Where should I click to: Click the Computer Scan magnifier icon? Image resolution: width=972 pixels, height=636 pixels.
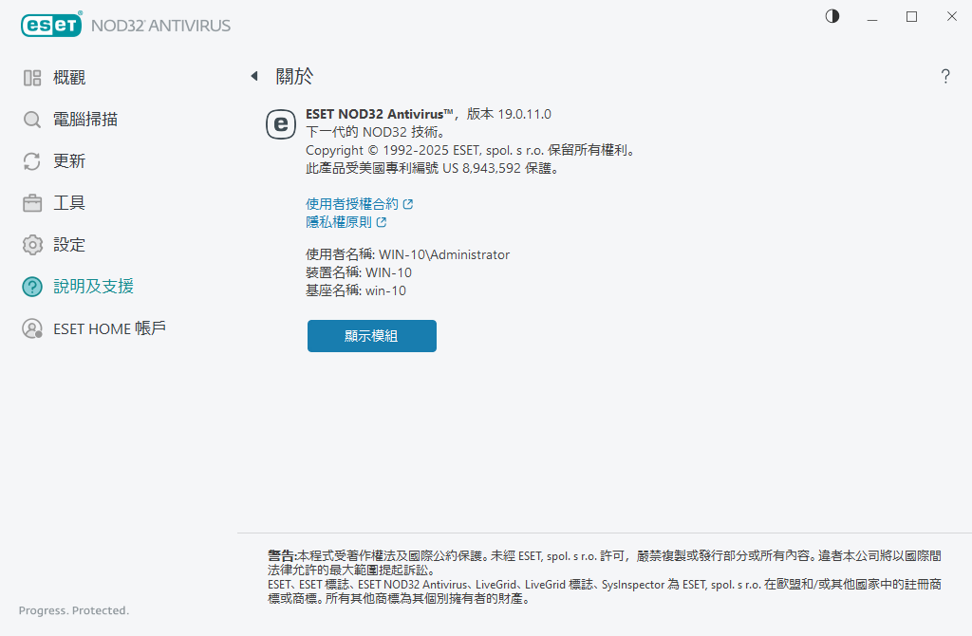pyautogui.click(x=32, y=120)
